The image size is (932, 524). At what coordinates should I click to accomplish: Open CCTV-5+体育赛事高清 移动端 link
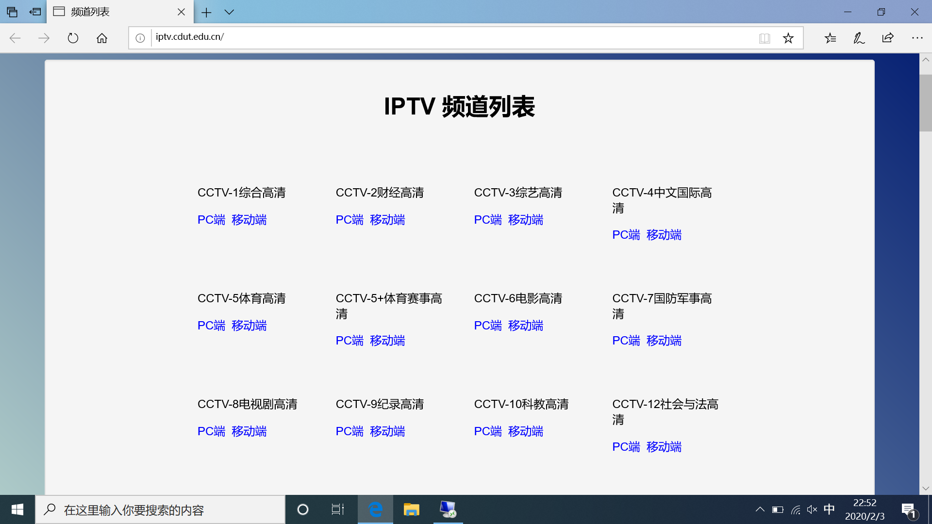[x=387, y=341]
